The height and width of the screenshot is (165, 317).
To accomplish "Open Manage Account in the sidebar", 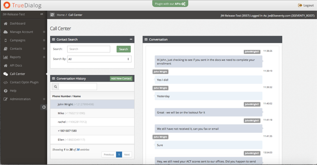I will (21, 32).
